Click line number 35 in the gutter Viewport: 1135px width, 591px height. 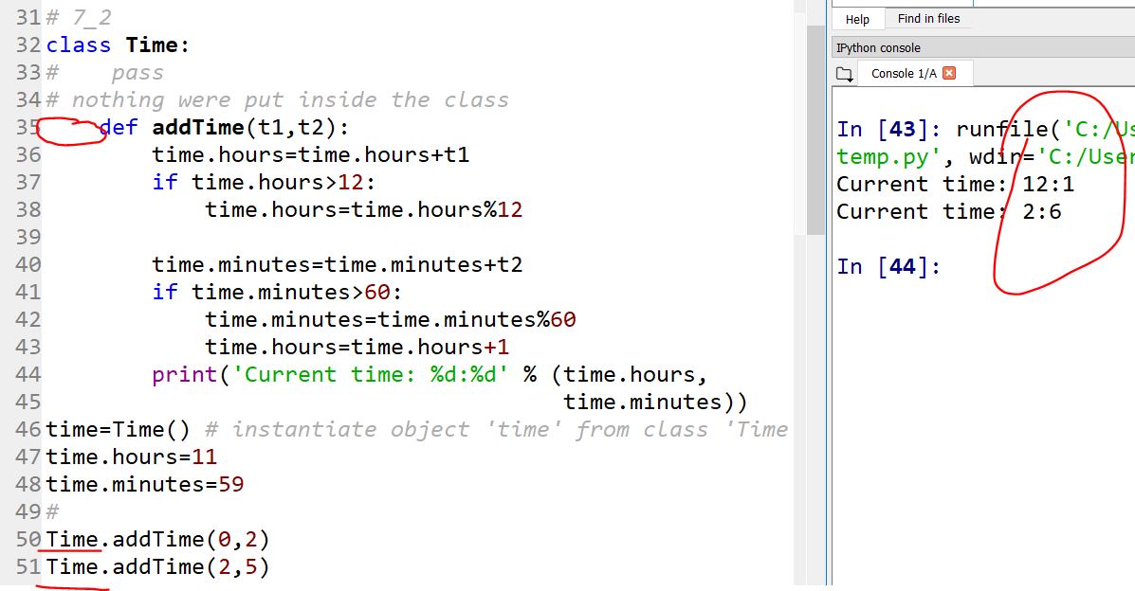click(x=28, y=128)
